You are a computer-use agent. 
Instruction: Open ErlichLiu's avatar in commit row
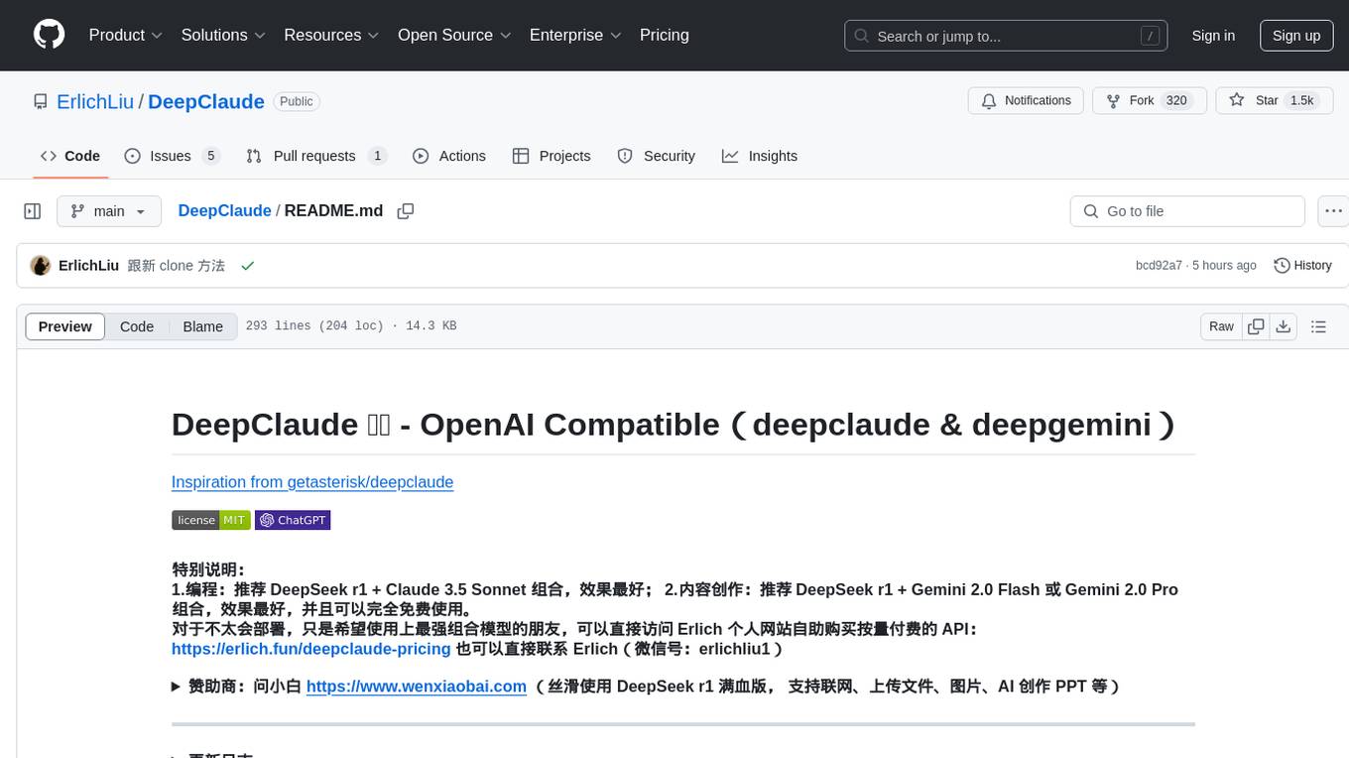pyautogui.click(x=41, y=266)
